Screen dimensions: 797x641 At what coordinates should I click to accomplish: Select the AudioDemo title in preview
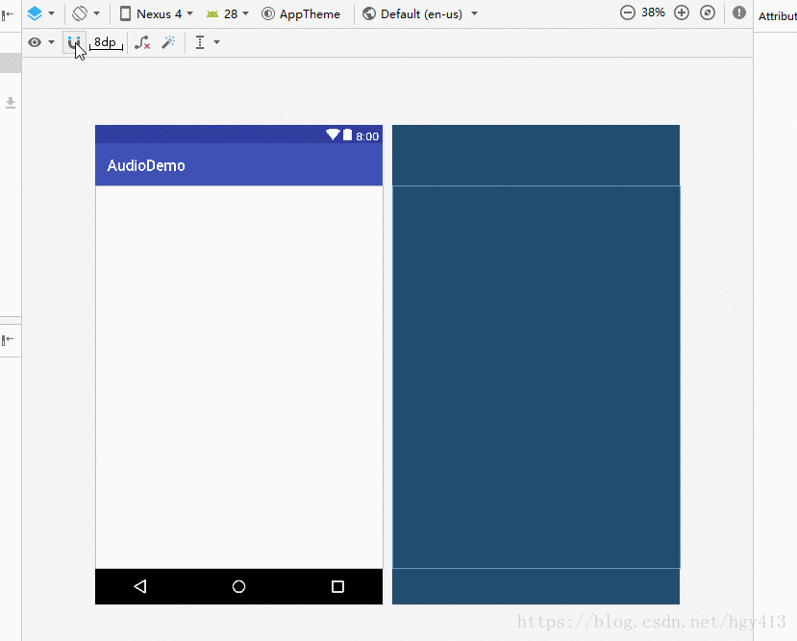tap(146, 165)
